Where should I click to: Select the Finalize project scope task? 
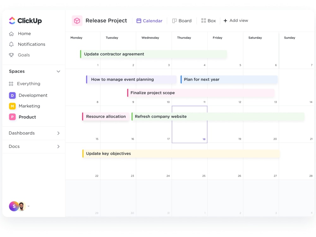153,93
